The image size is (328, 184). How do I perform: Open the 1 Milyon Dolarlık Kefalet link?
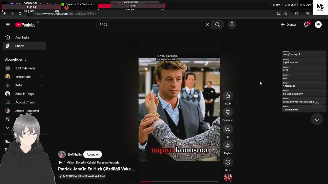(89, 163)
